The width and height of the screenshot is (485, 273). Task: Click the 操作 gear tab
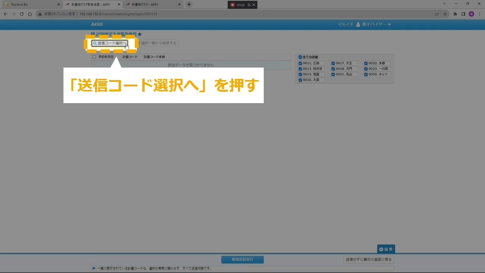point(386,249)
